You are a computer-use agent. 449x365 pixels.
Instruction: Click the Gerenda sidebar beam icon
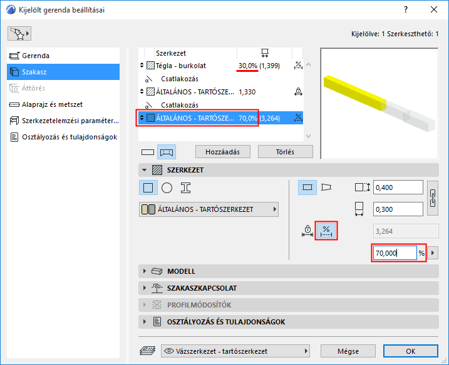click(x=14, y=56)
